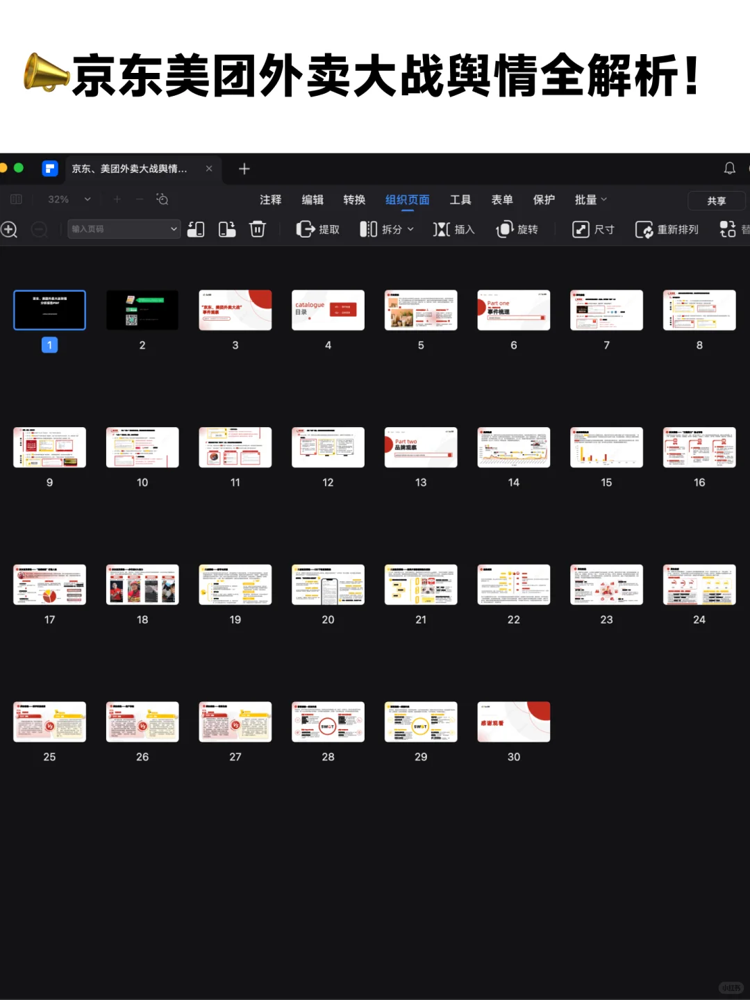This screenshot has height=1000, width=750.
Task: Select page 24 thumbnail
Action: point(699,585)
